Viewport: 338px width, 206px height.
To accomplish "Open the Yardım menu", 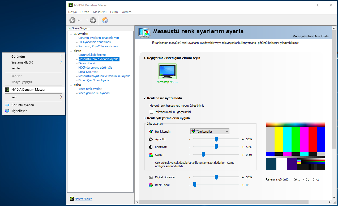I will pos(126,12).
